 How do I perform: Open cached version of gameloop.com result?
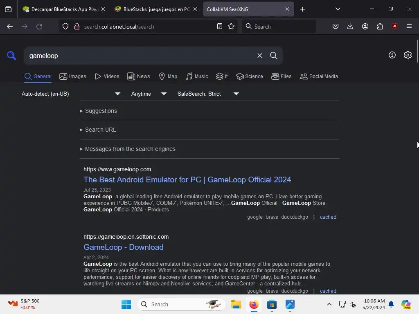[x=328, y=217]
